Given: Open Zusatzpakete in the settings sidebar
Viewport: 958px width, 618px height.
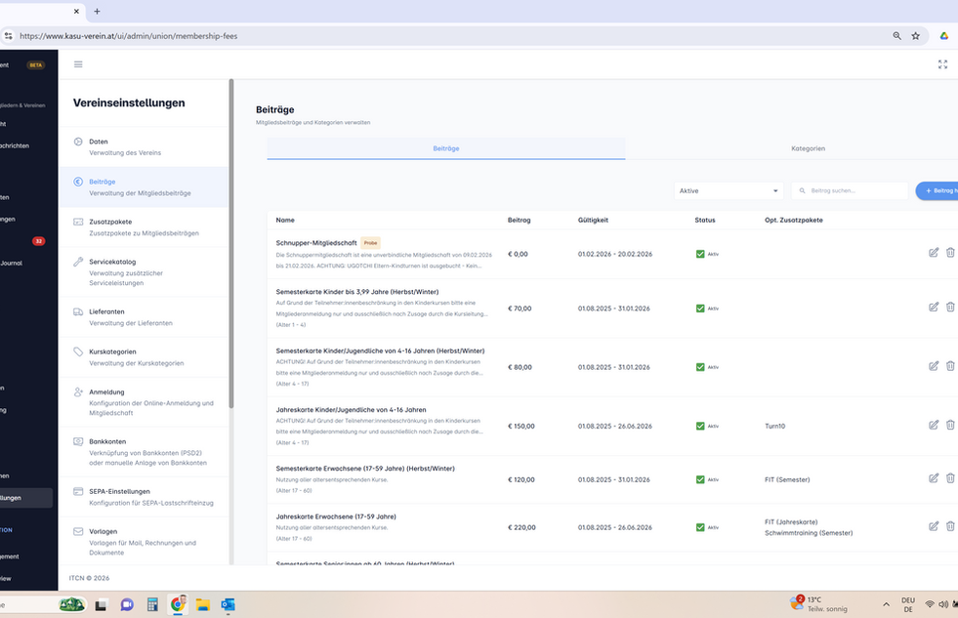Looking at the screenshot, I should [x=144, y=227].
